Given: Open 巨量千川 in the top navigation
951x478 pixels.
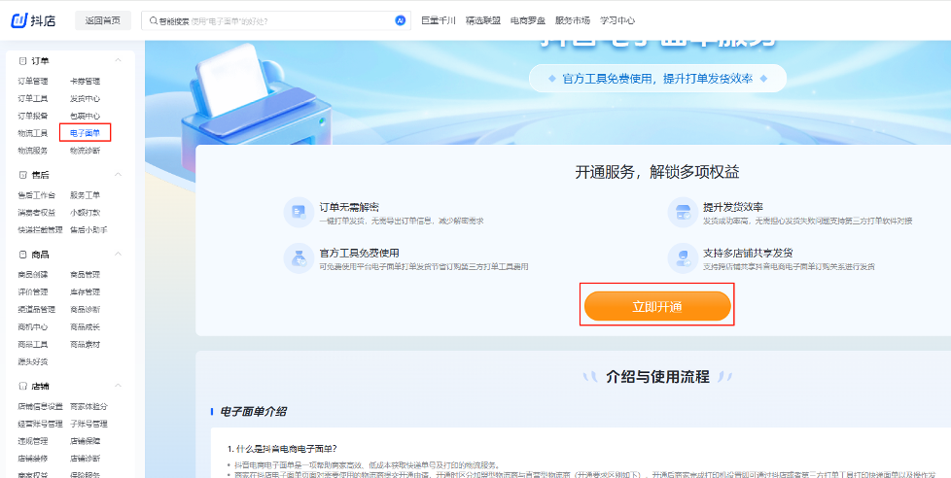Looking at the screenshot, I should point(438,19).
